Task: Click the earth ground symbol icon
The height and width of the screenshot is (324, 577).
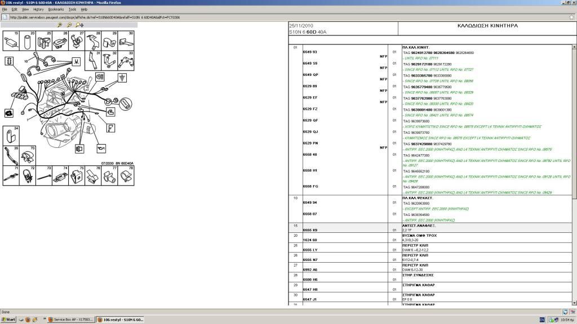Action: coord(122,78)
